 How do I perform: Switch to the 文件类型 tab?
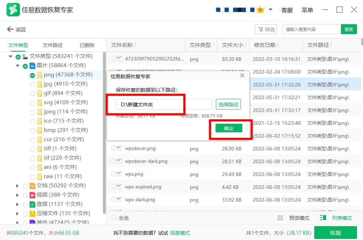pyautogui.click(x=18, y=45)
